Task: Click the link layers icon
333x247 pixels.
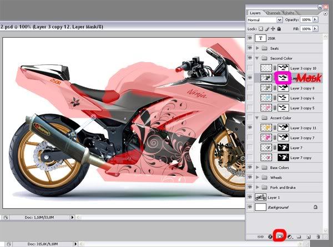Action: click(x=261, y=236)
